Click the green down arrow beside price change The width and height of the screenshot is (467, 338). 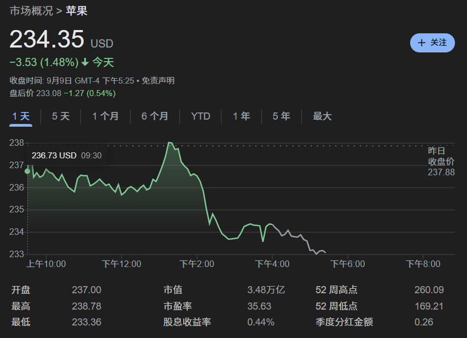coord(85,62)
